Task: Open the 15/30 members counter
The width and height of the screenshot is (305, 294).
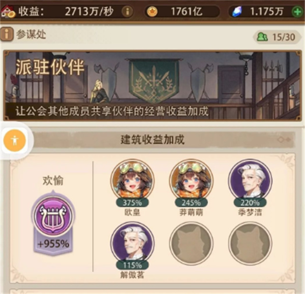Action: point(277,37)
